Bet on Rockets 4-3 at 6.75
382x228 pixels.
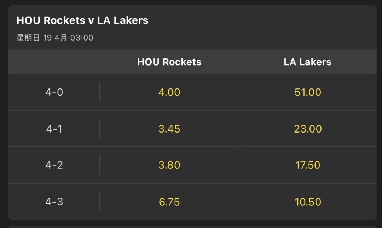169,202
